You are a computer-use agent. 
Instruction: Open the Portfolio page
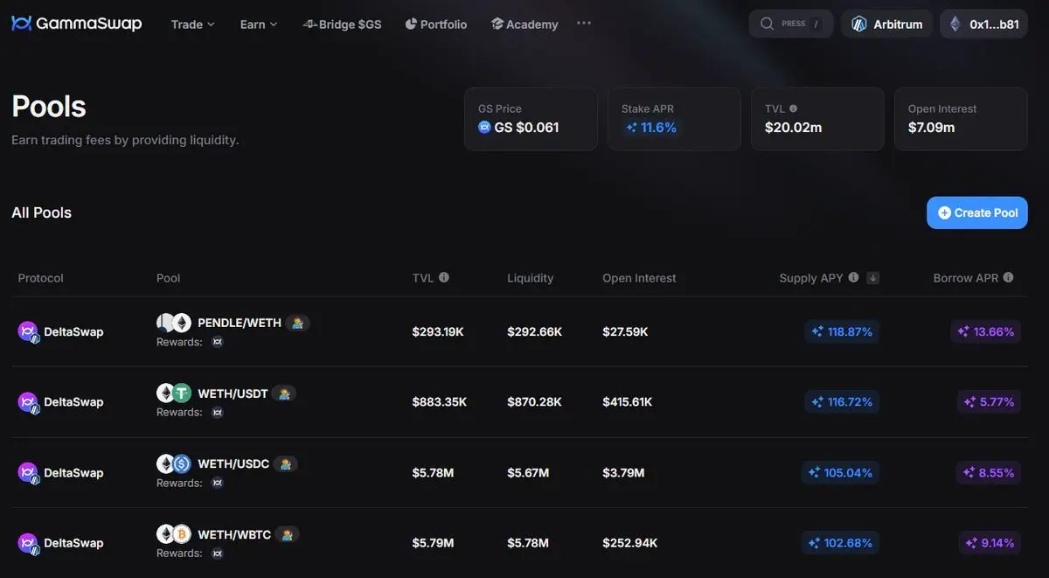coord(436,24)
